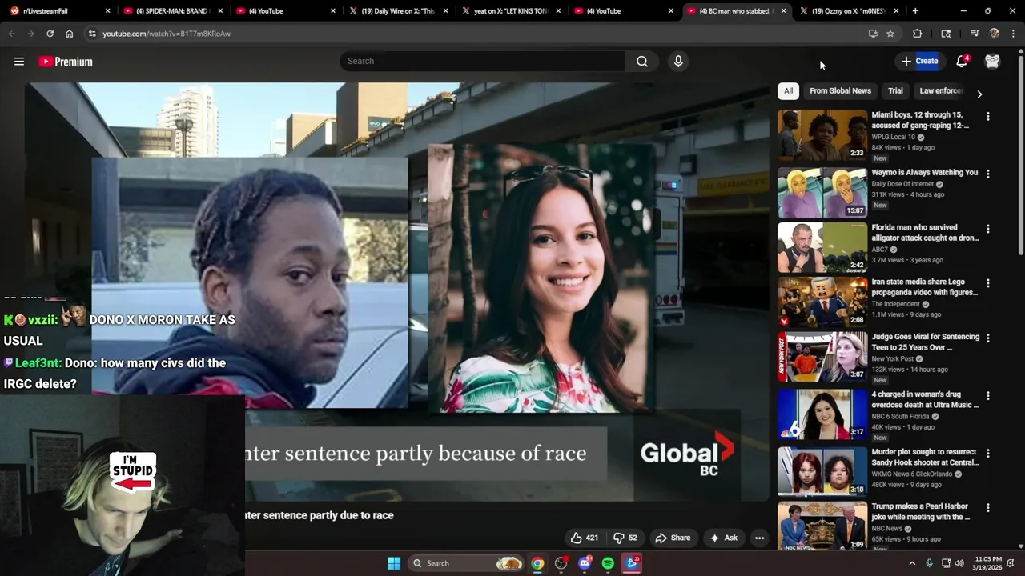Open the Chrome profile avatar
The width and height of the screenshot is (1025, 576).
(995, 34)
